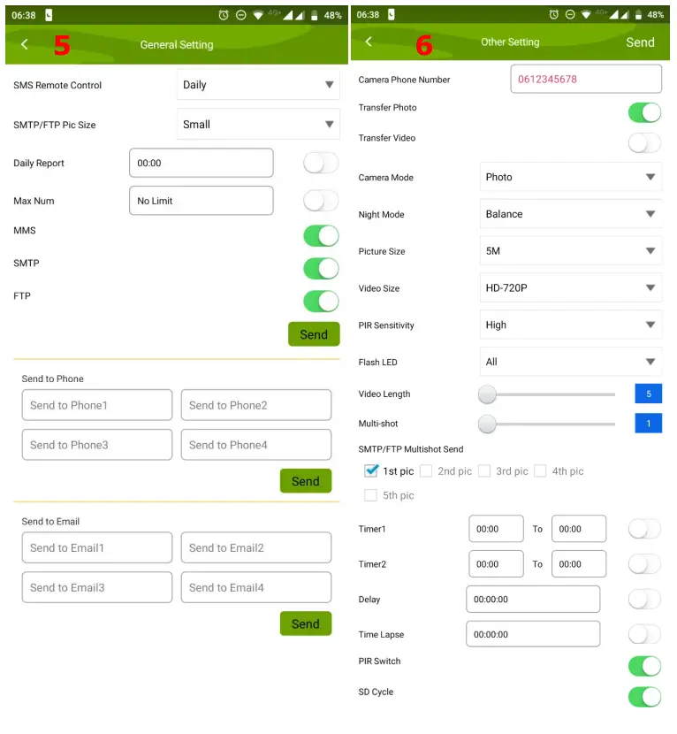Viewport: 677px width, 734px height.
Task: Open PIR Sensitivity dropdown showing High
Action: 571,325
